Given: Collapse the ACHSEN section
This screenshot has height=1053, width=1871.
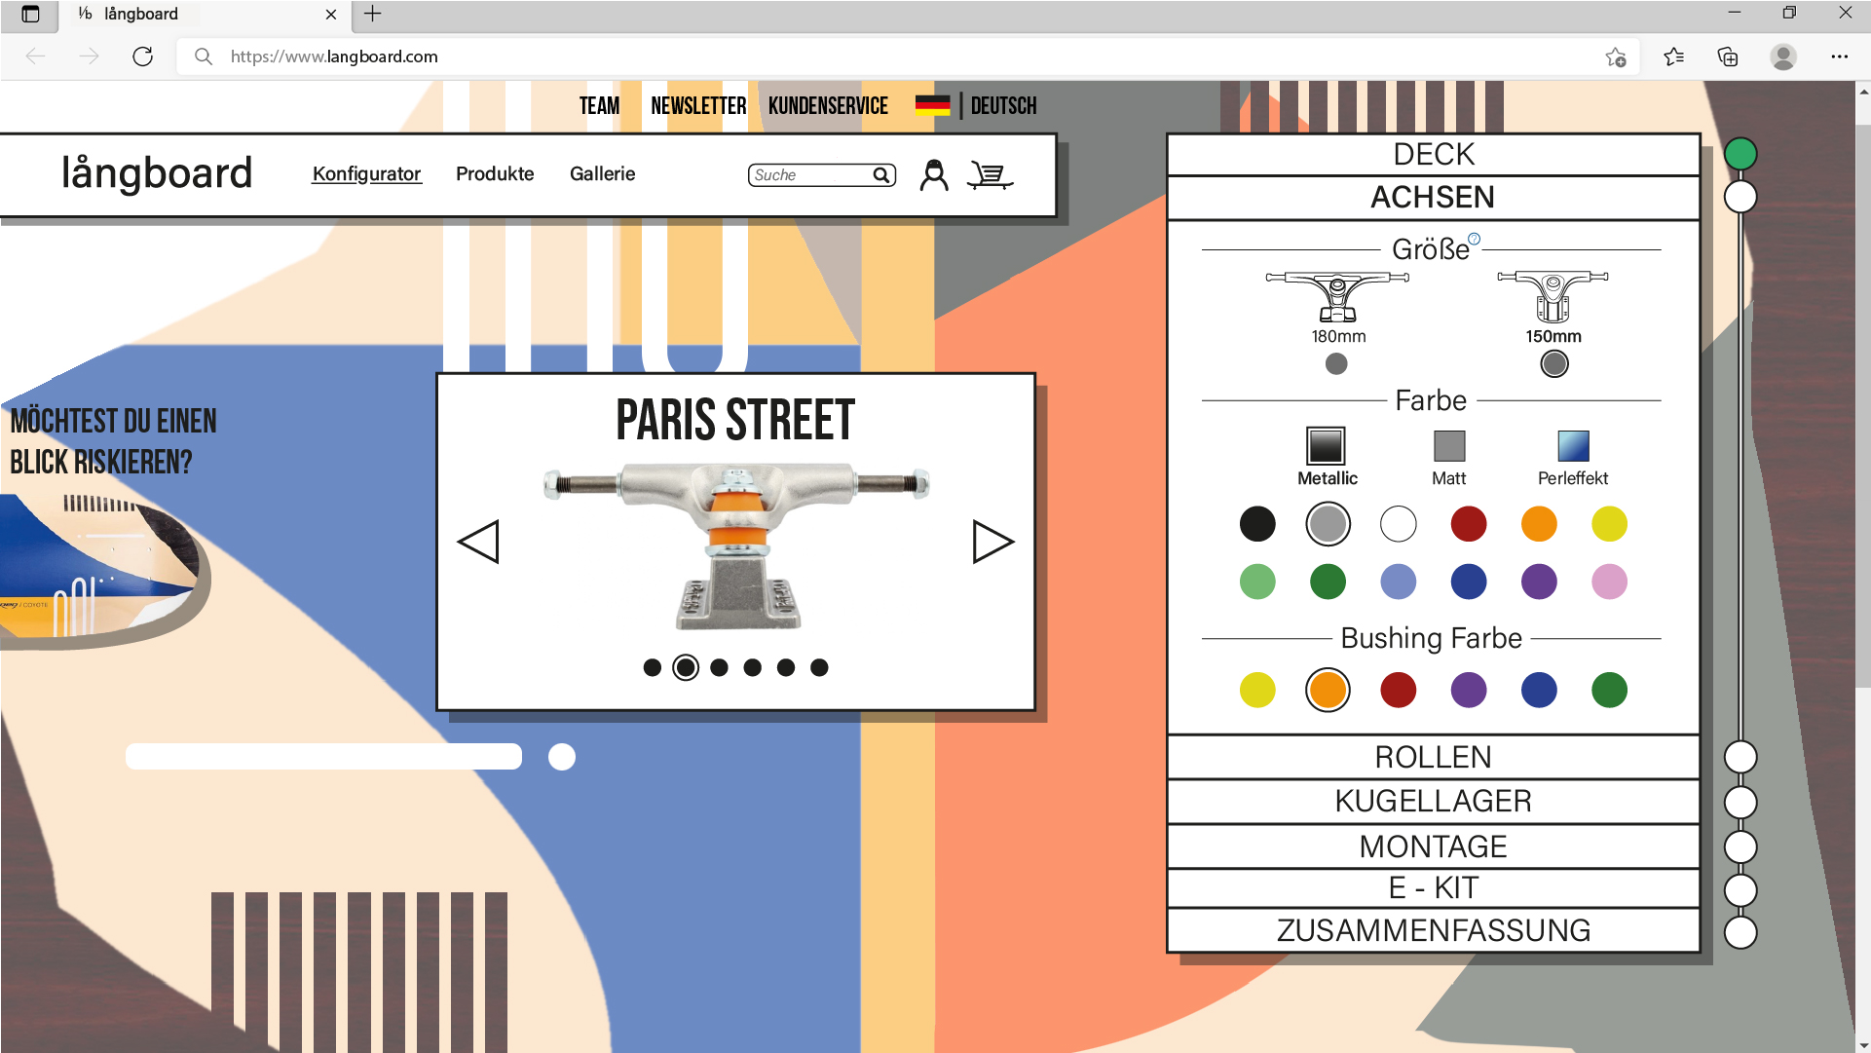Looking at the screenshot, I should click(x=1434, y=198).
